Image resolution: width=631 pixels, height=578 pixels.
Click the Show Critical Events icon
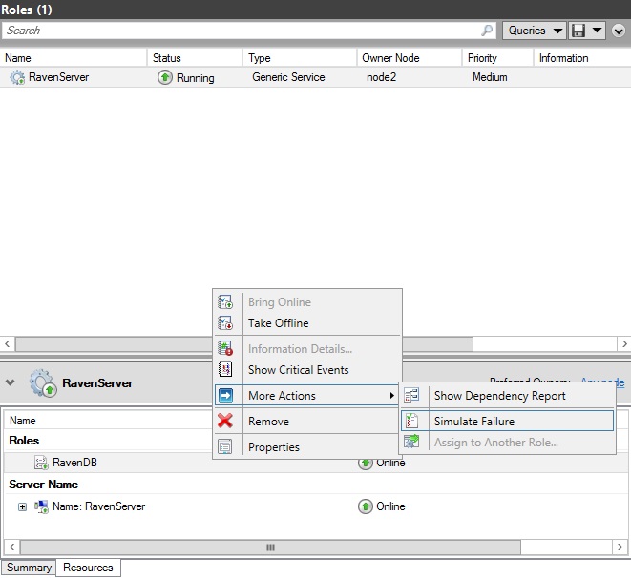pyautogui.click(x=225, y=369)
